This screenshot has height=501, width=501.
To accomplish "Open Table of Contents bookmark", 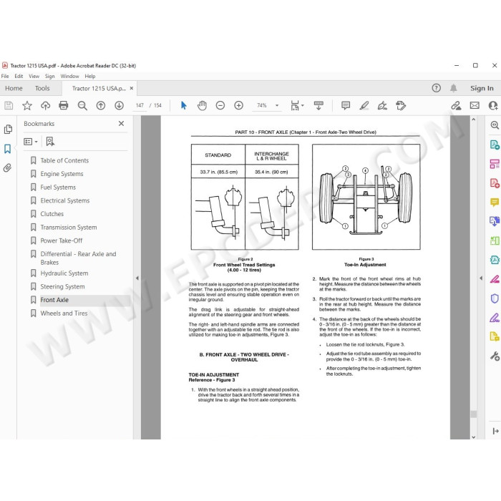I will point(64,160).
